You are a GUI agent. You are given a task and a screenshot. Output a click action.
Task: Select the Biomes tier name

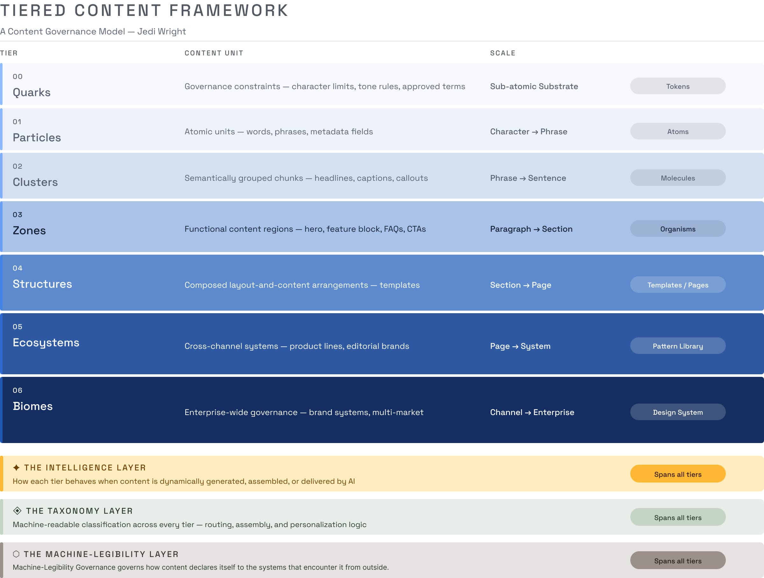coord(32,406)
